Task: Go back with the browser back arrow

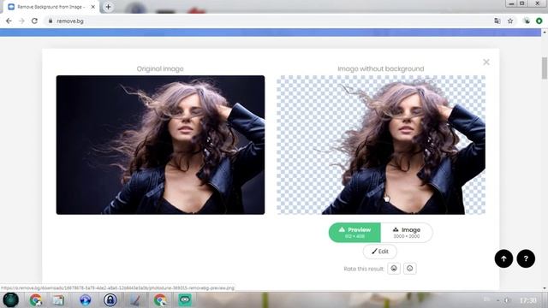Action: (x=9, y=21)
